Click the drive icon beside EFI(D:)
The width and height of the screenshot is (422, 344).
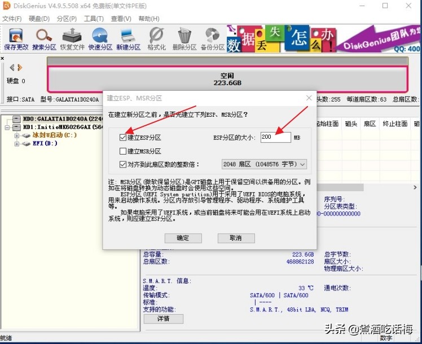[x=26, y=144]
